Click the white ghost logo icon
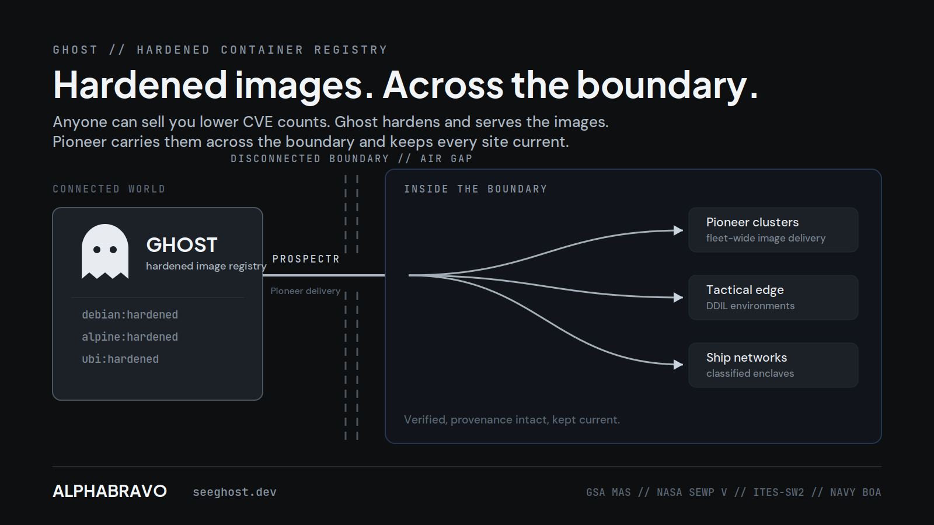The image size is (934, 525). (x=105, y=251)
